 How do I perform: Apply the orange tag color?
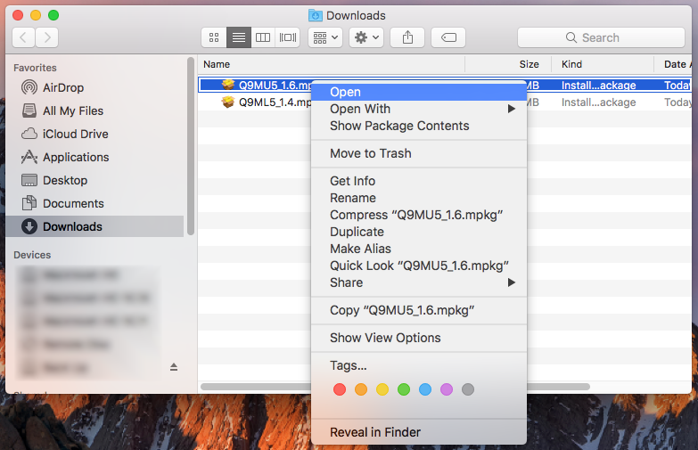click(x=361, y=389)
